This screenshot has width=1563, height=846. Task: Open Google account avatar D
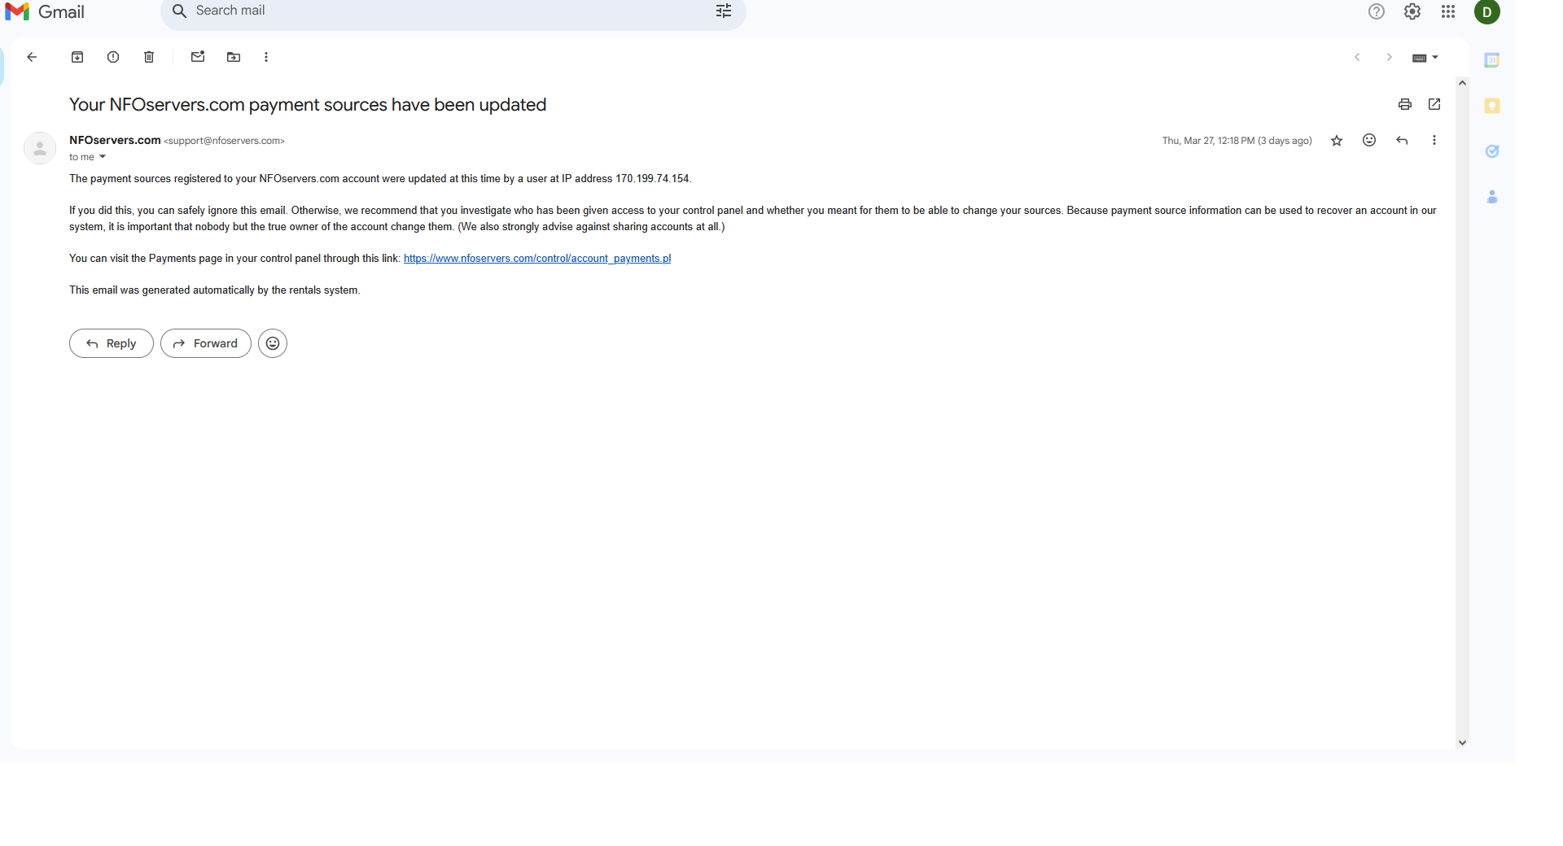coord(1487,11)
